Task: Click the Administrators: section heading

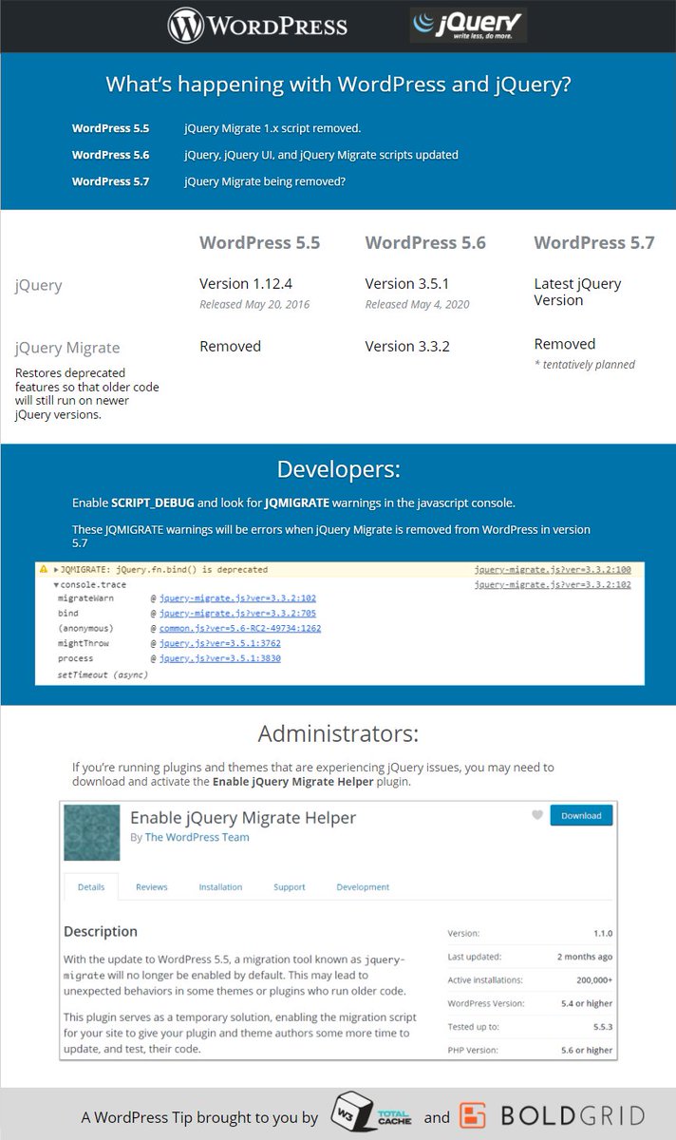Action: tap(338, 734)
